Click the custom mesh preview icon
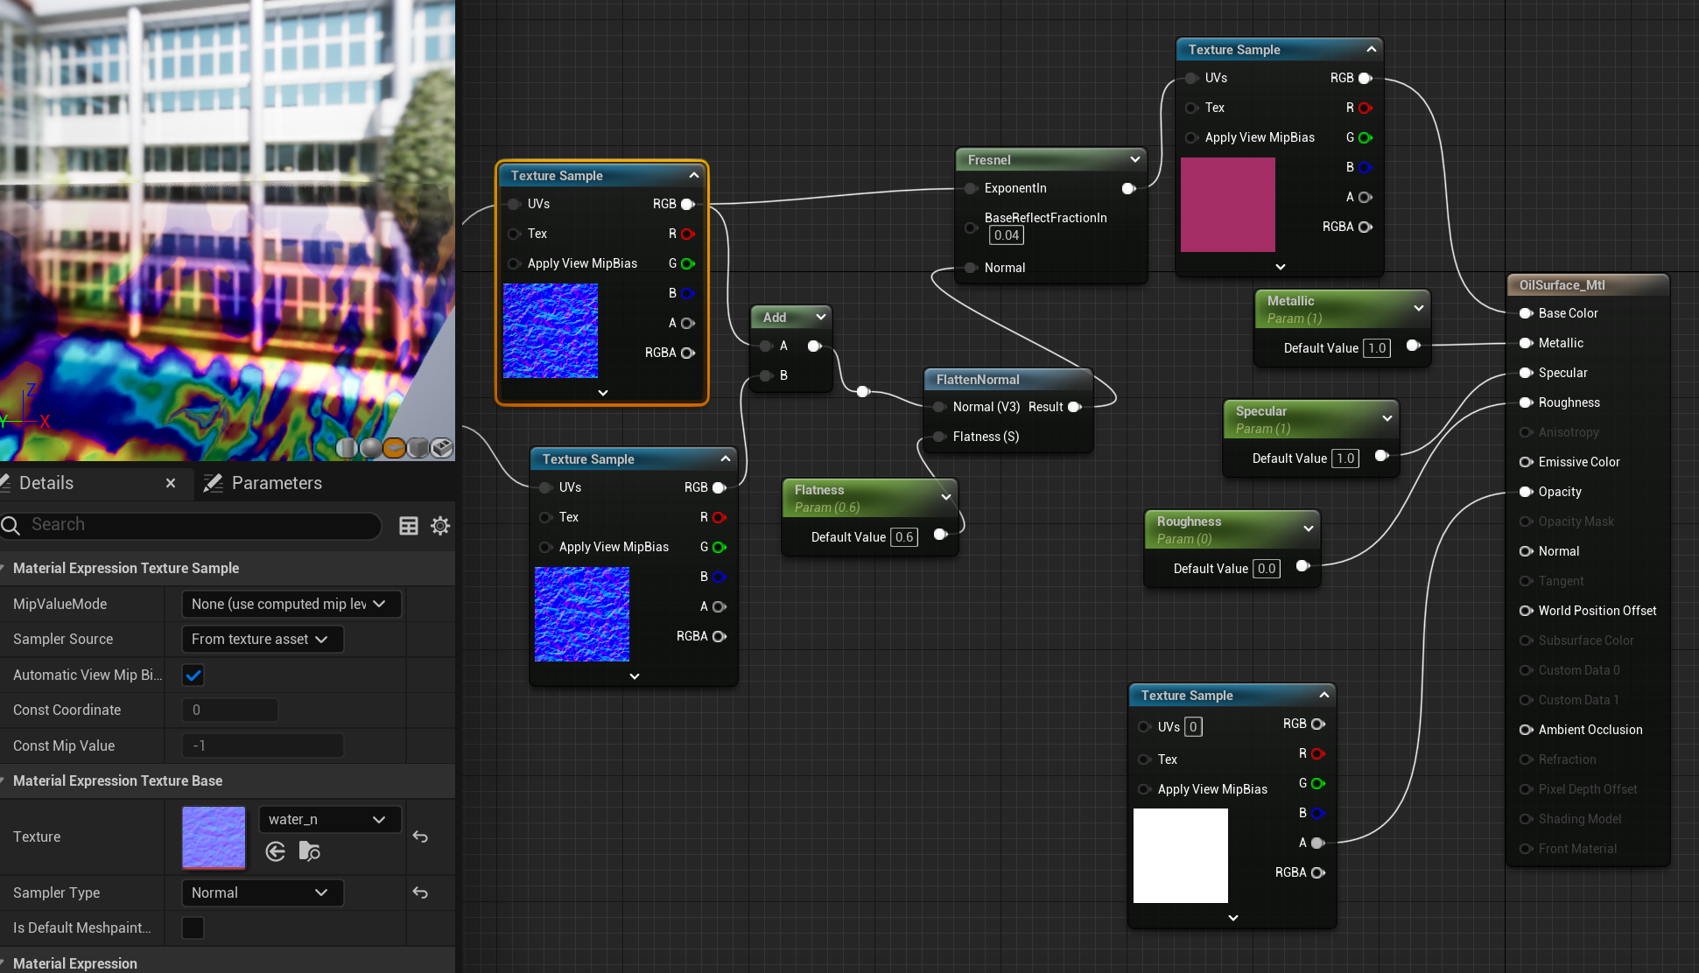Viewport: 1699px width, 973px height. tap(442, 448)
